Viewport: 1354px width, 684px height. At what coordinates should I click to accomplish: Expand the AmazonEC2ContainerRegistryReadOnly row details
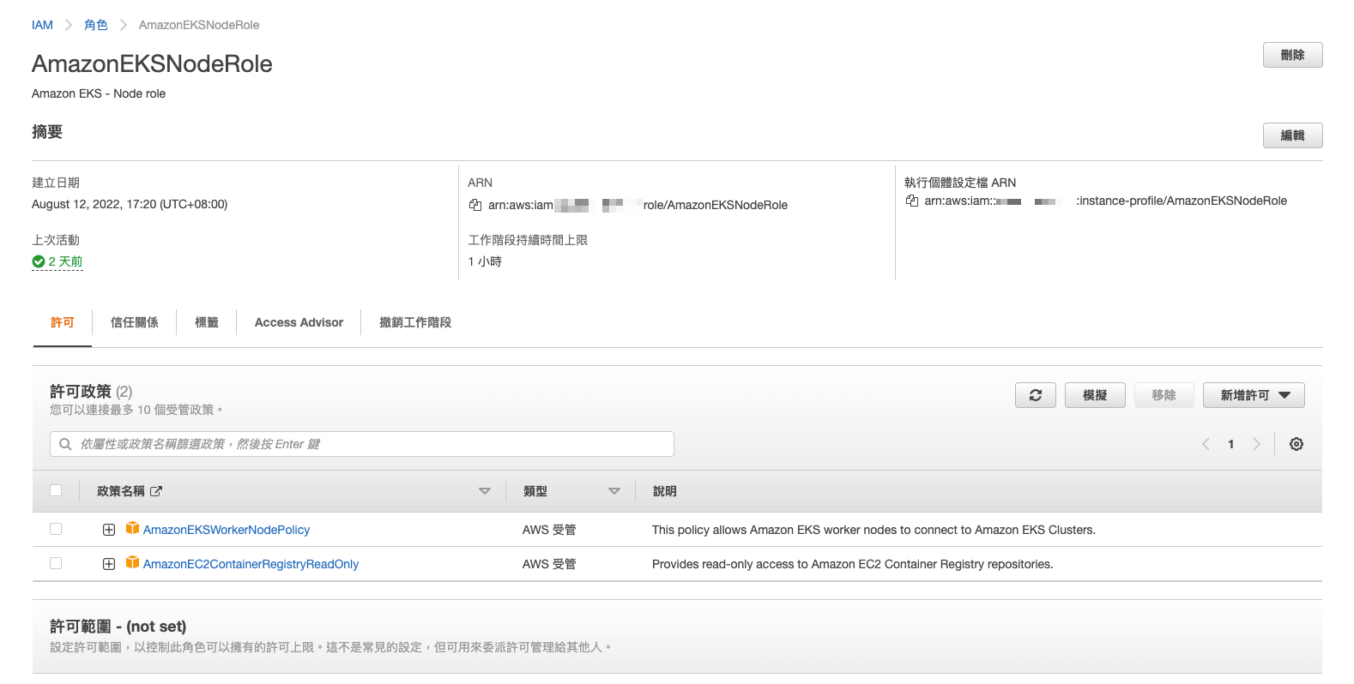click(x=109, y=564)
